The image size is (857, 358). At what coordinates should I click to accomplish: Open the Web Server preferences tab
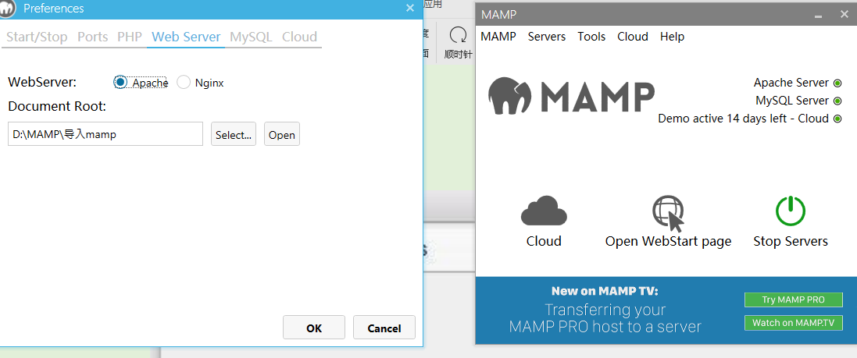pos(187,37)
